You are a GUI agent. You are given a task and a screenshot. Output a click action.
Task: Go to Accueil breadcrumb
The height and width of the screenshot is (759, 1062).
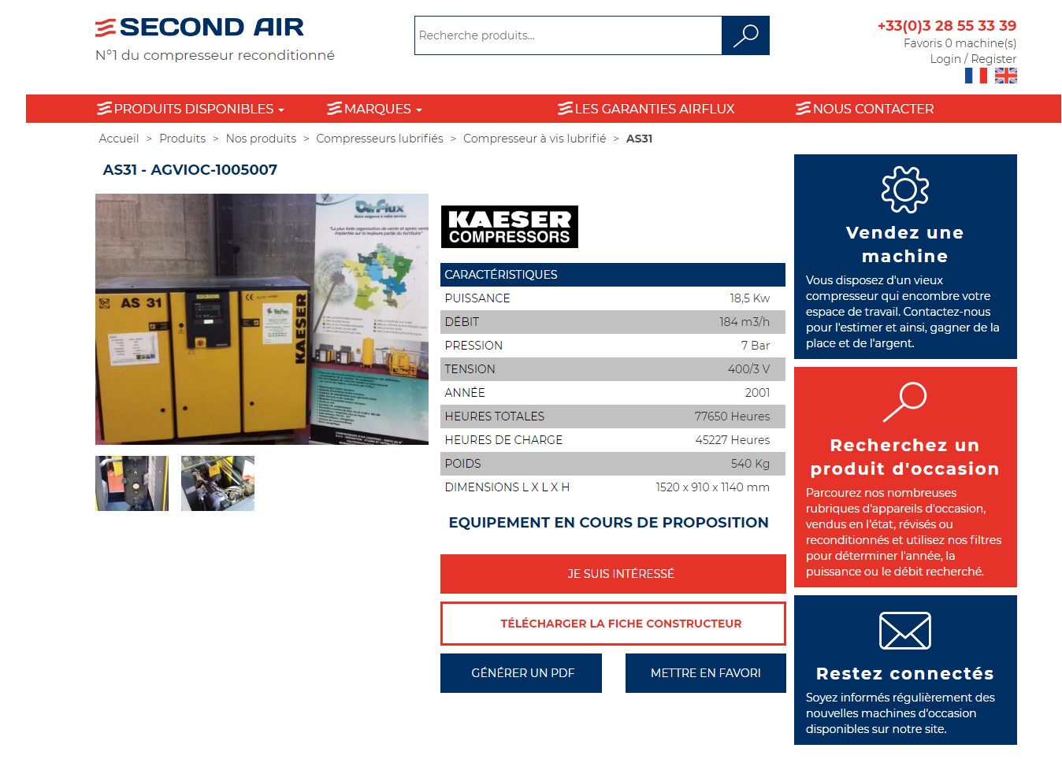119,139
